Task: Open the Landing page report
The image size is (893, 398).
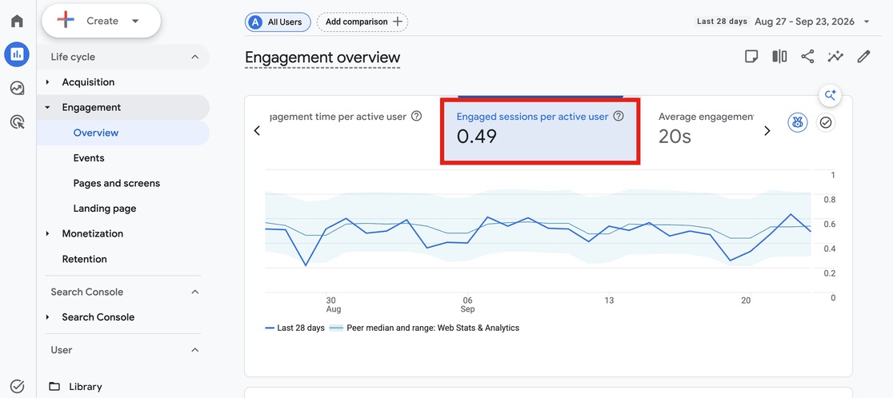Action: 105,209
